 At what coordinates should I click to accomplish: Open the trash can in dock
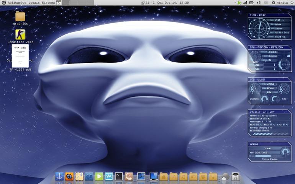tap(235, 177)
